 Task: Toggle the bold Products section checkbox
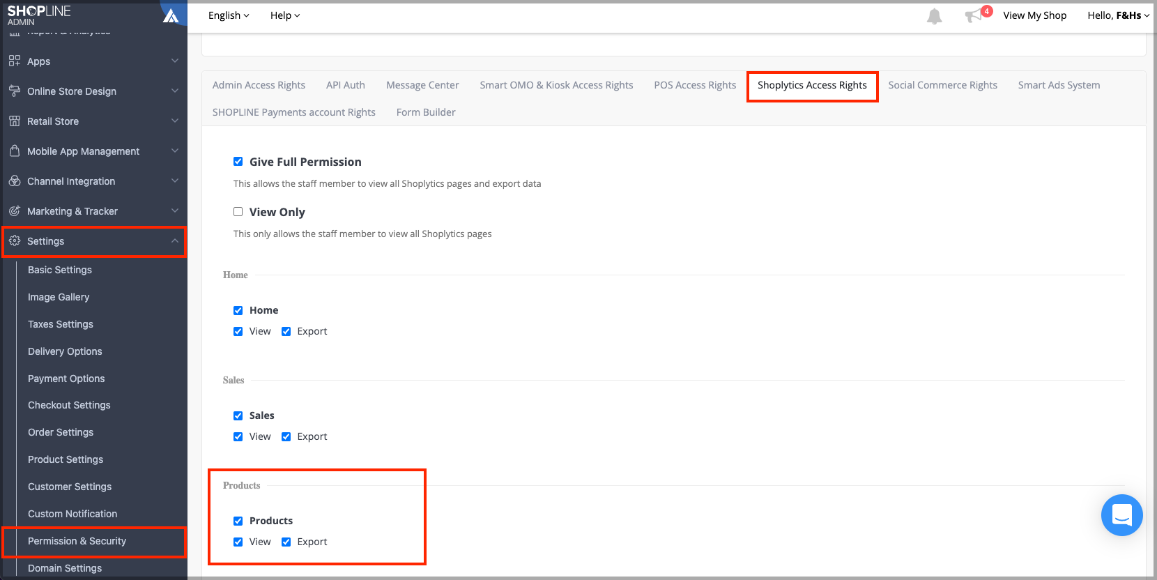tap(238, 521)
